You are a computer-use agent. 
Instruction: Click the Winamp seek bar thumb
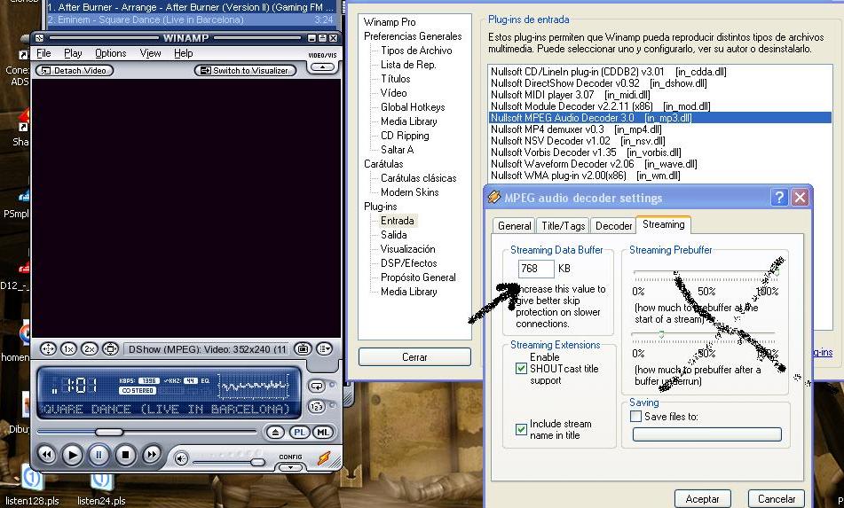click(109, 432)
